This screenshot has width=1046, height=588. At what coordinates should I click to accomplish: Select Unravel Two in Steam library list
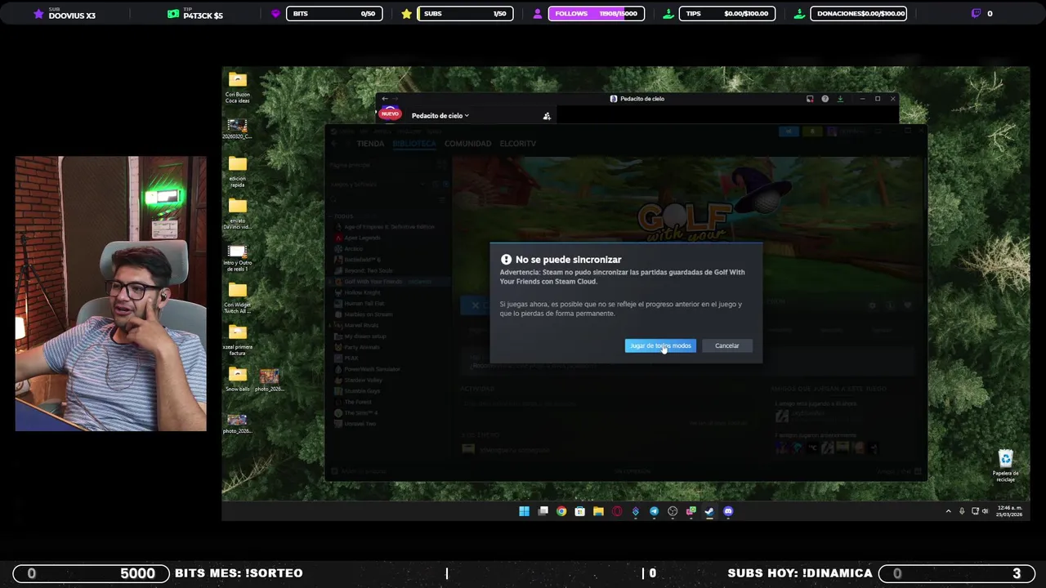[355, 424]
